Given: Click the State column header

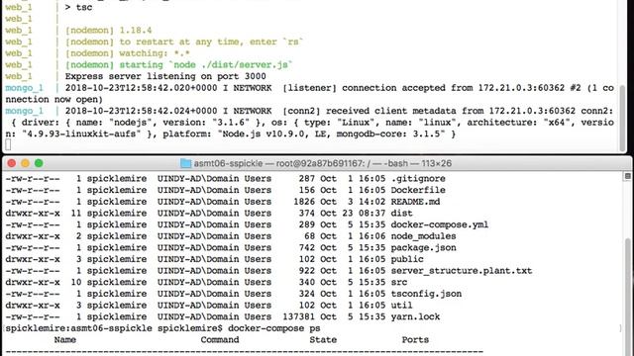Looking at the screenshot, I should tap(323, 339).
